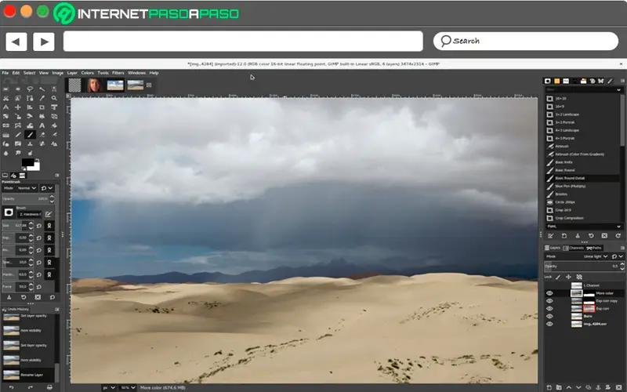
Task: Open the brush editor beside Hardness brush
Action: click(x=49, y=214)
